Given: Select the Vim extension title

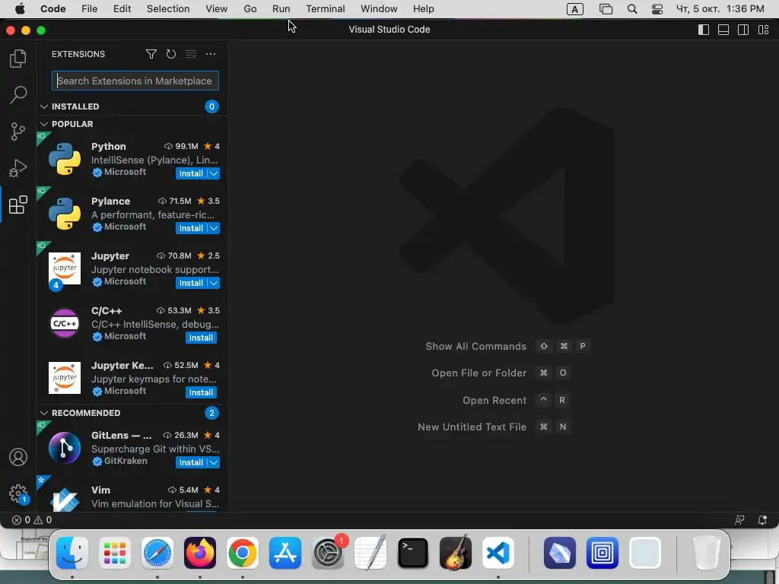Looking at the screenshot, I should (101, 490).
